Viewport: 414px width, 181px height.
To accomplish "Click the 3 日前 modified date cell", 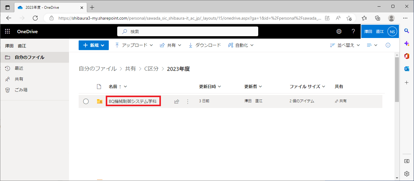I will coord(204,101).
